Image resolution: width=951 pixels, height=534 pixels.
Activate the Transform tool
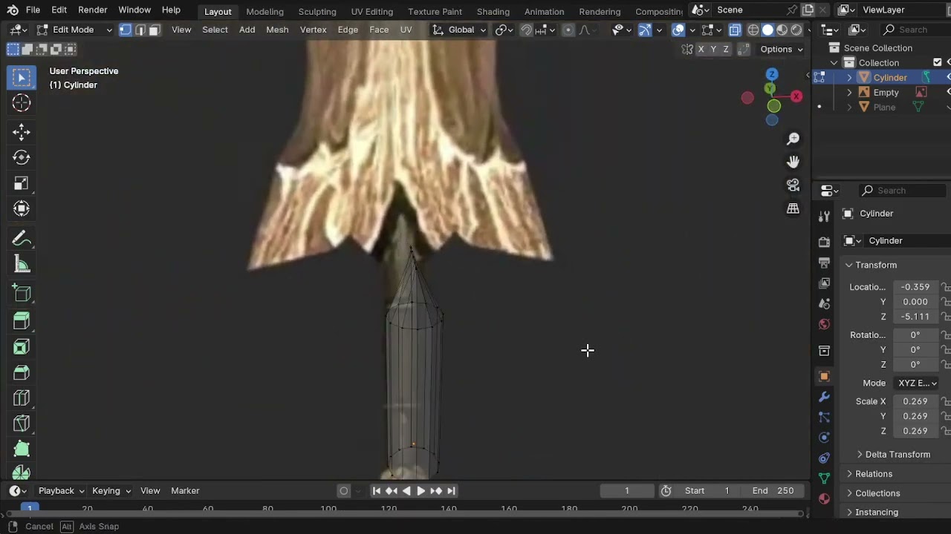22,208
